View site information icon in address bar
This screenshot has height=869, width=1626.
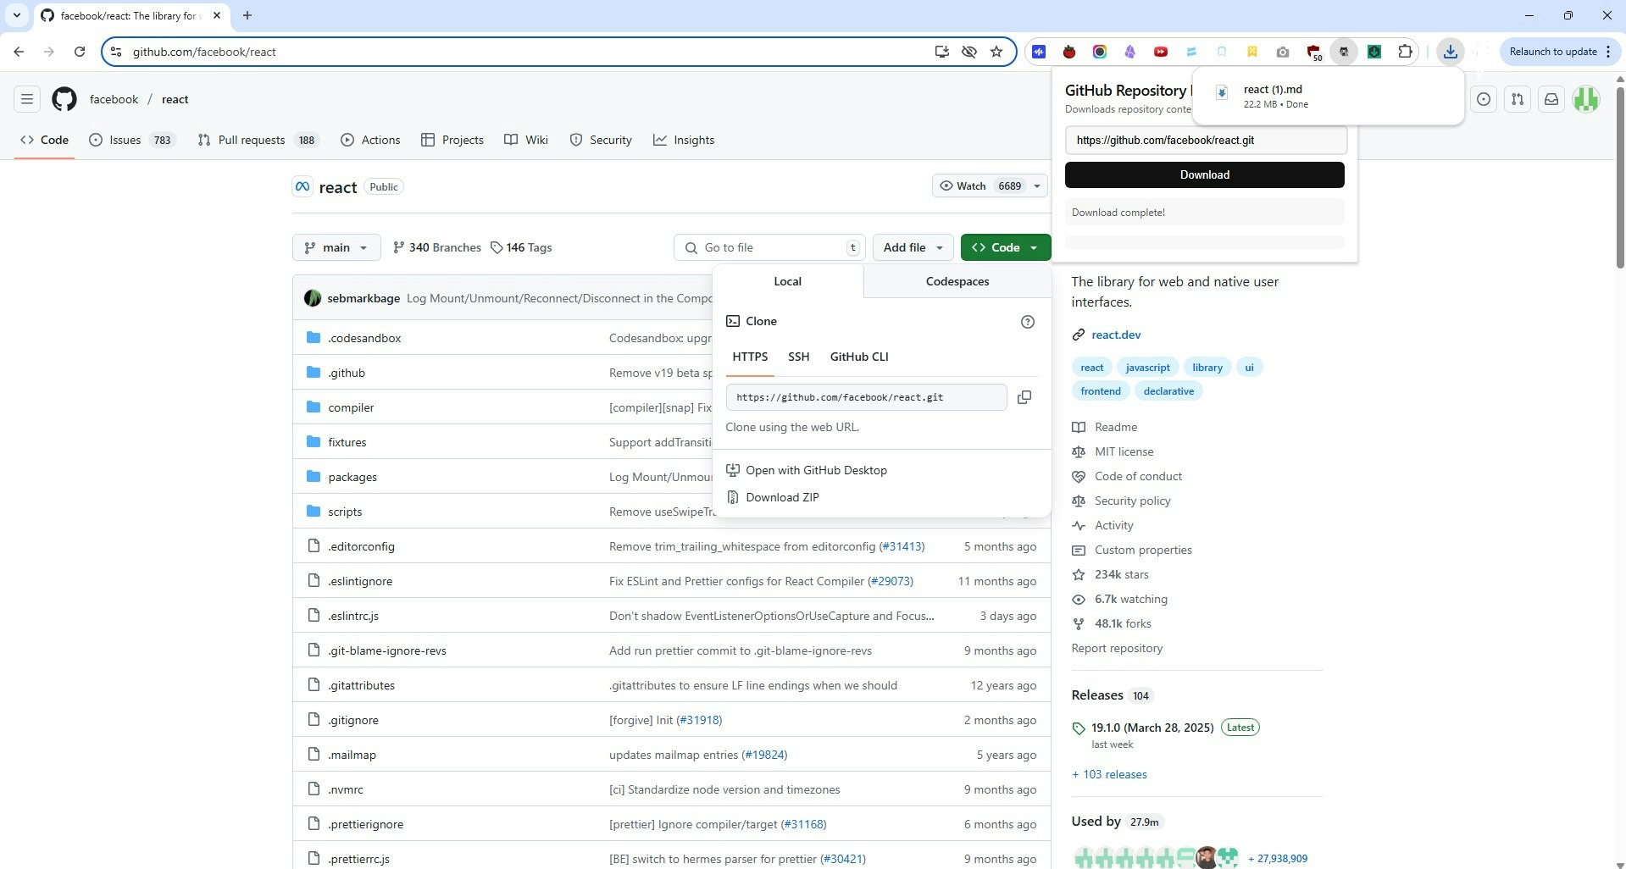(116, 52)
